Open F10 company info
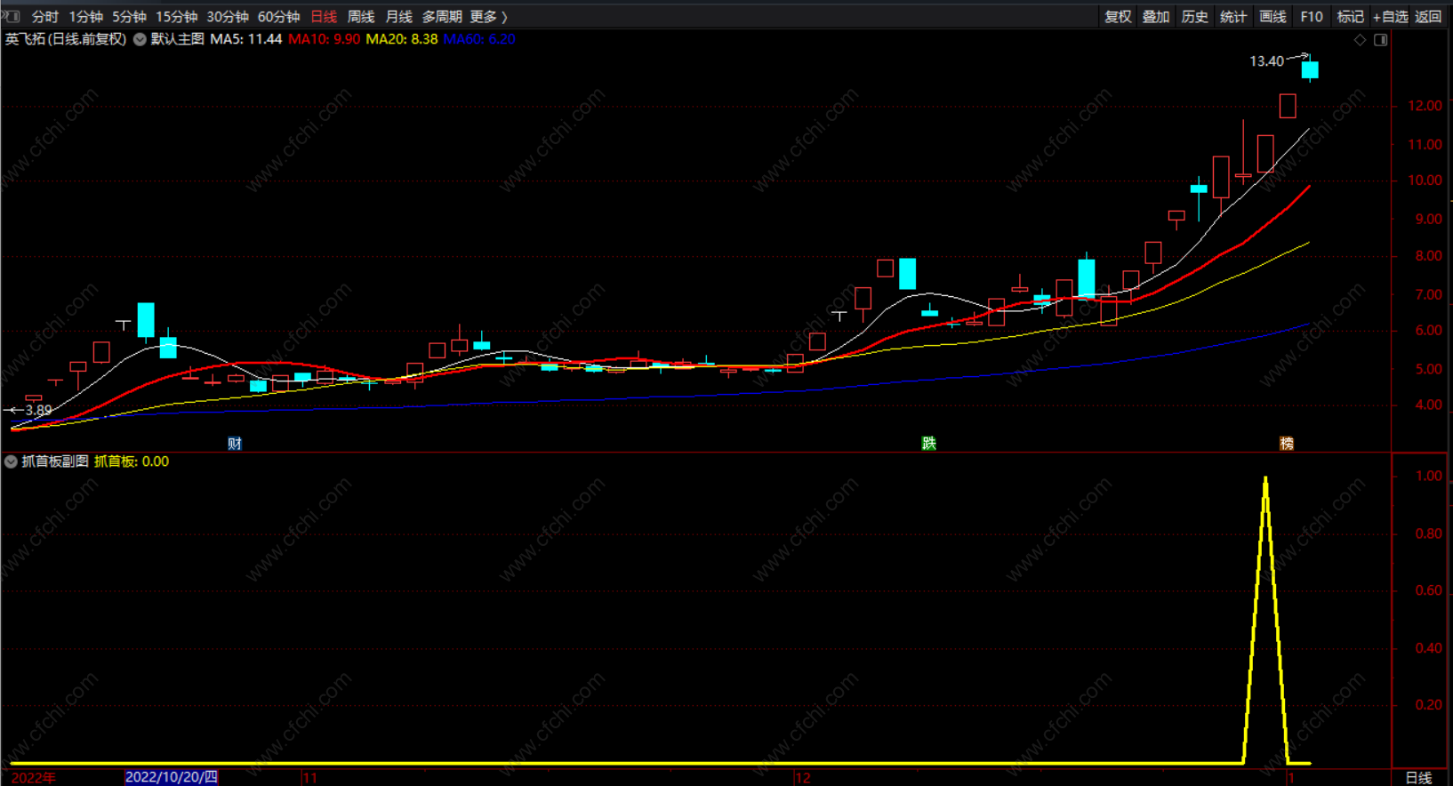The image size is (1453, 786). coord(1312,17)
